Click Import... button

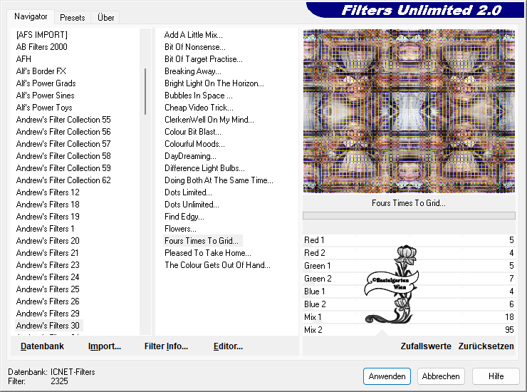coord(105,346)
